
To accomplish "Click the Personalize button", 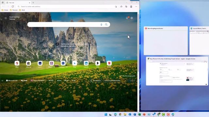I will [96, 81].
